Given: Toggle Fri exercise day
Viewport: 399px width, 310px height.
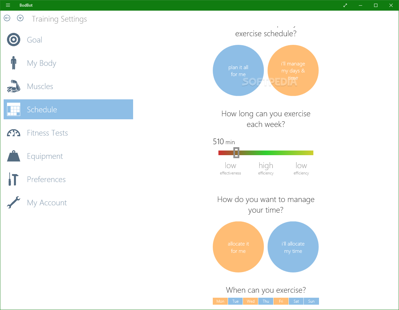Looking at the screenshot, I should pos(281,301).
